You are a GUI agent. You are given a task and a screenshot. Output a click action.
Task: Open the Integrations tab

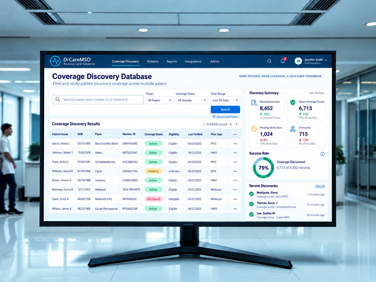click(x=193, y=62)
